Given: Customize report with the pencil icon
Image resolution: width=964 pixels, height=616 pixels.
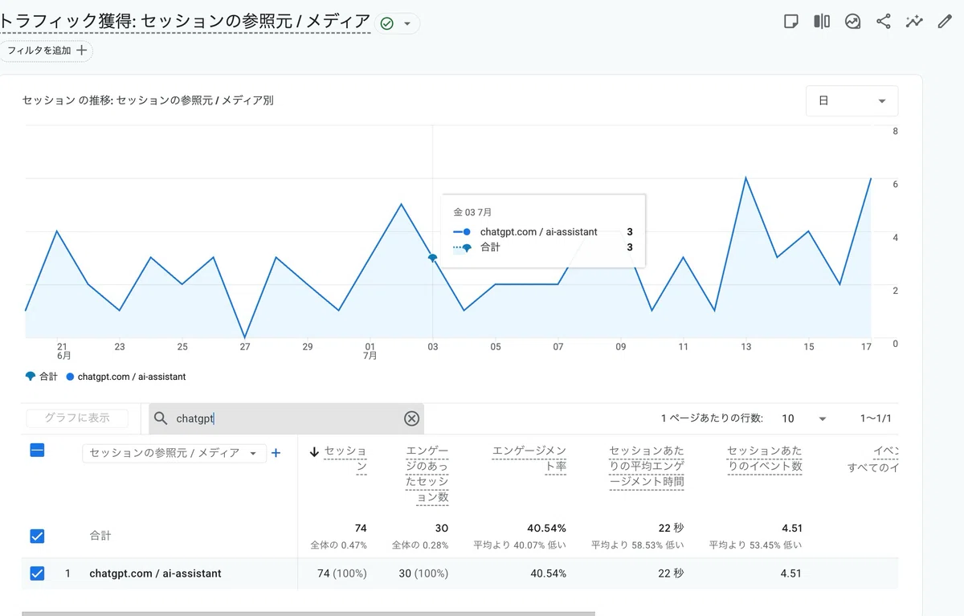Looking at the screenshot, I should pos(945,22).
